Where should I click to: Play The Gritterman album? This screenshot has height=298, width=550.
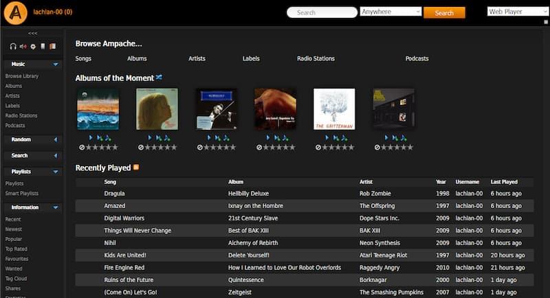(327, 137)
